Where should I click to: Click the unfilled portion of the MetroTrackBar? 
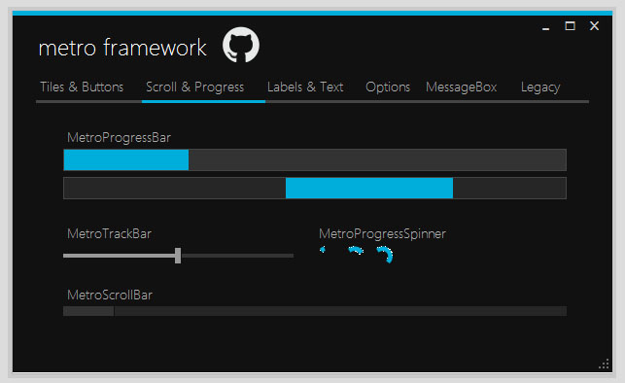click(237, 256)
